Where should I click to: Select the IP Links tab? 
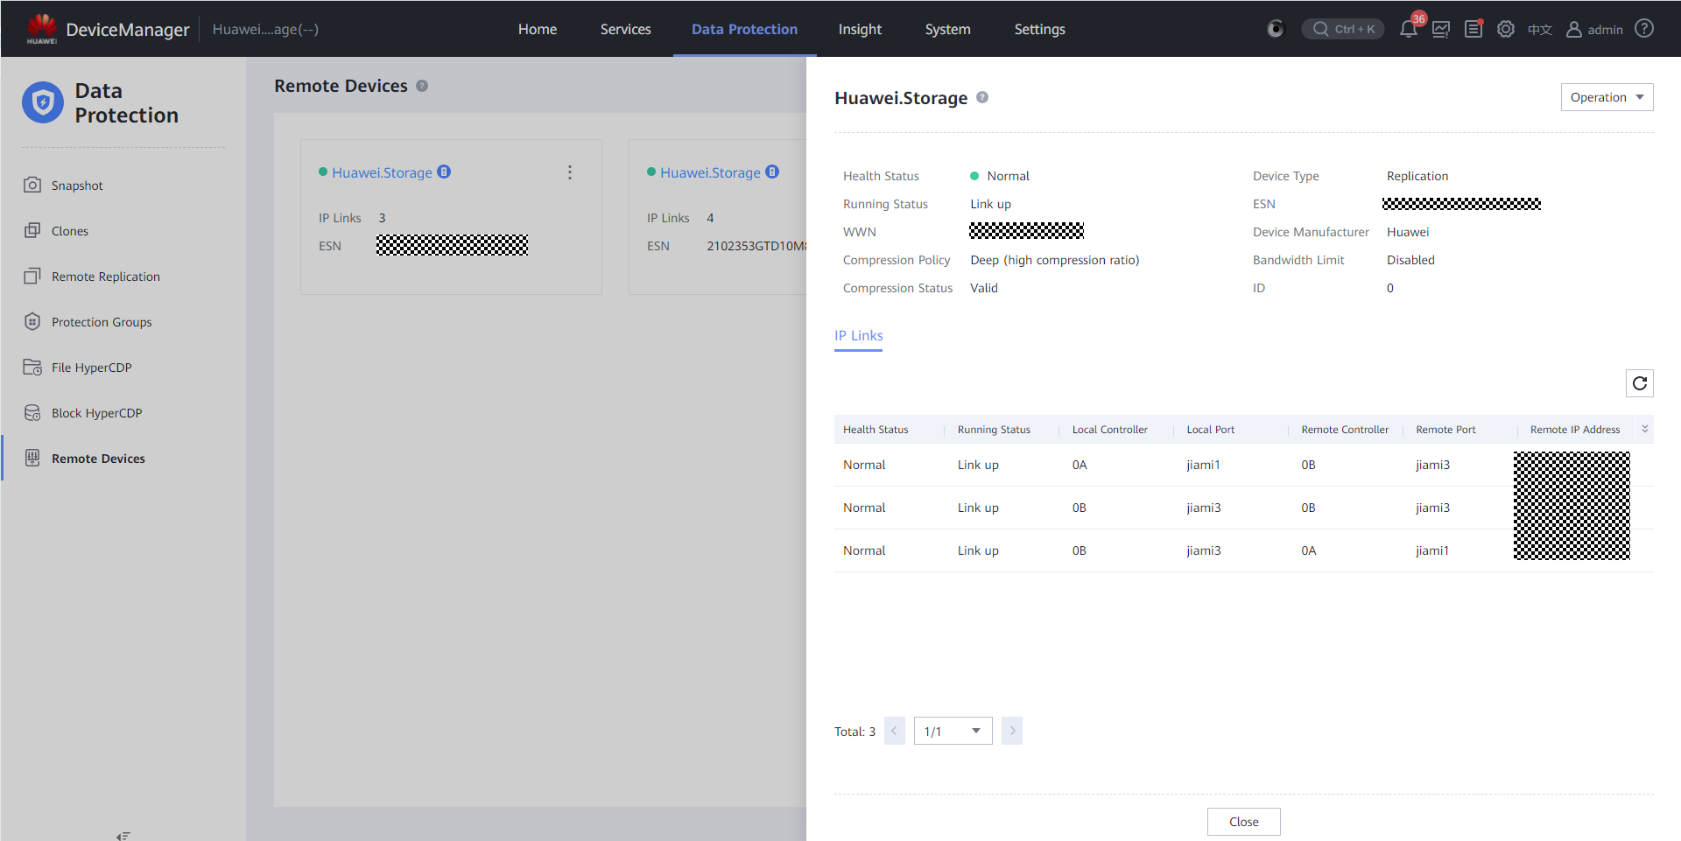858,336
